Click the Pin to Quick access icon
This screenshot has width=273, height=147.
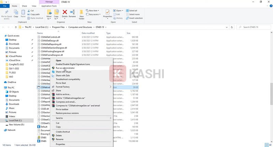6,14
